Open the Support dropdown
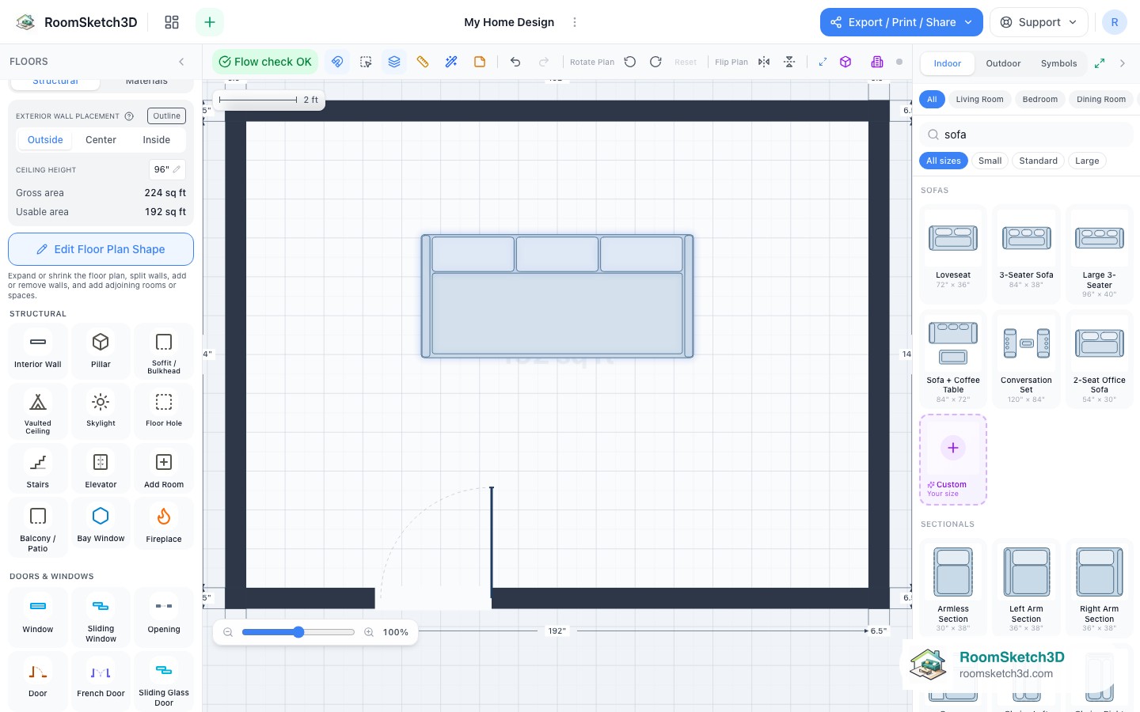The width and height of the screenshot is (1140, 712). (x=1039, y=22)
